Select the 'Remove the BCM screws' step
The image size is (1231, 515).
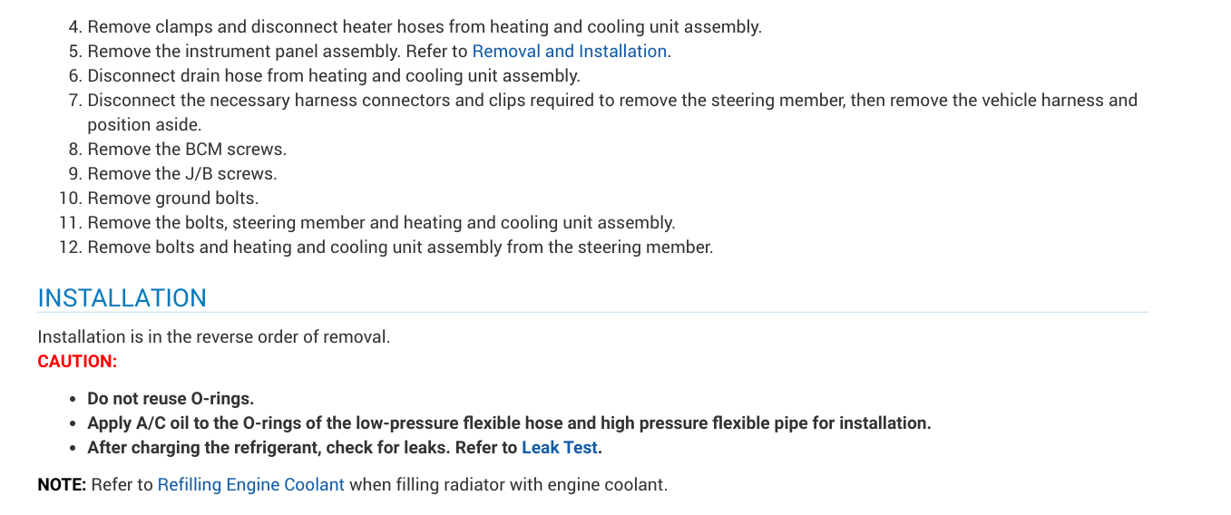186,150
